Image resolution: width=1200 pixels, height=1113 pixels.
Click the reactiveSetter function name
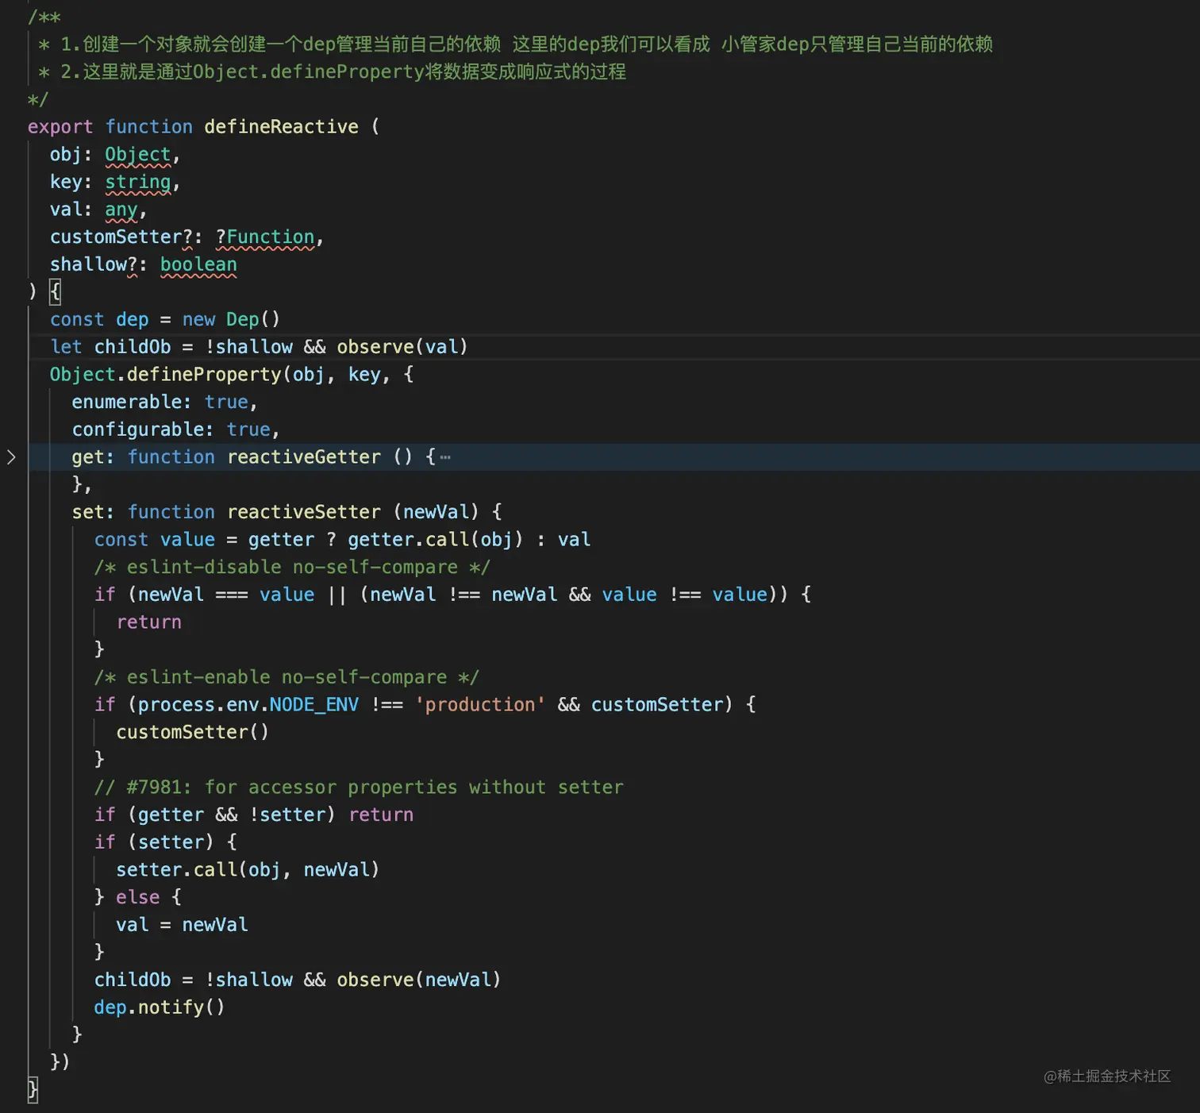304,512
